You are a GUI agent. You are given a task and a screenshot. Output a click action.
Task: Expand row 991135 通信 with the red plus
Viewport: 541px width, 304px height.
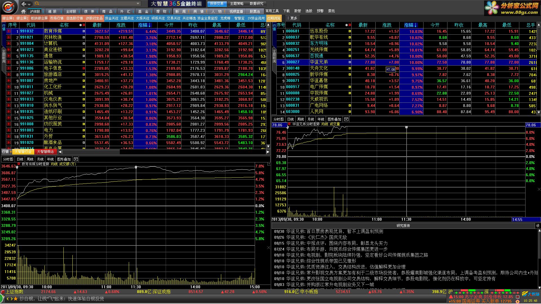tap(9, 56)
